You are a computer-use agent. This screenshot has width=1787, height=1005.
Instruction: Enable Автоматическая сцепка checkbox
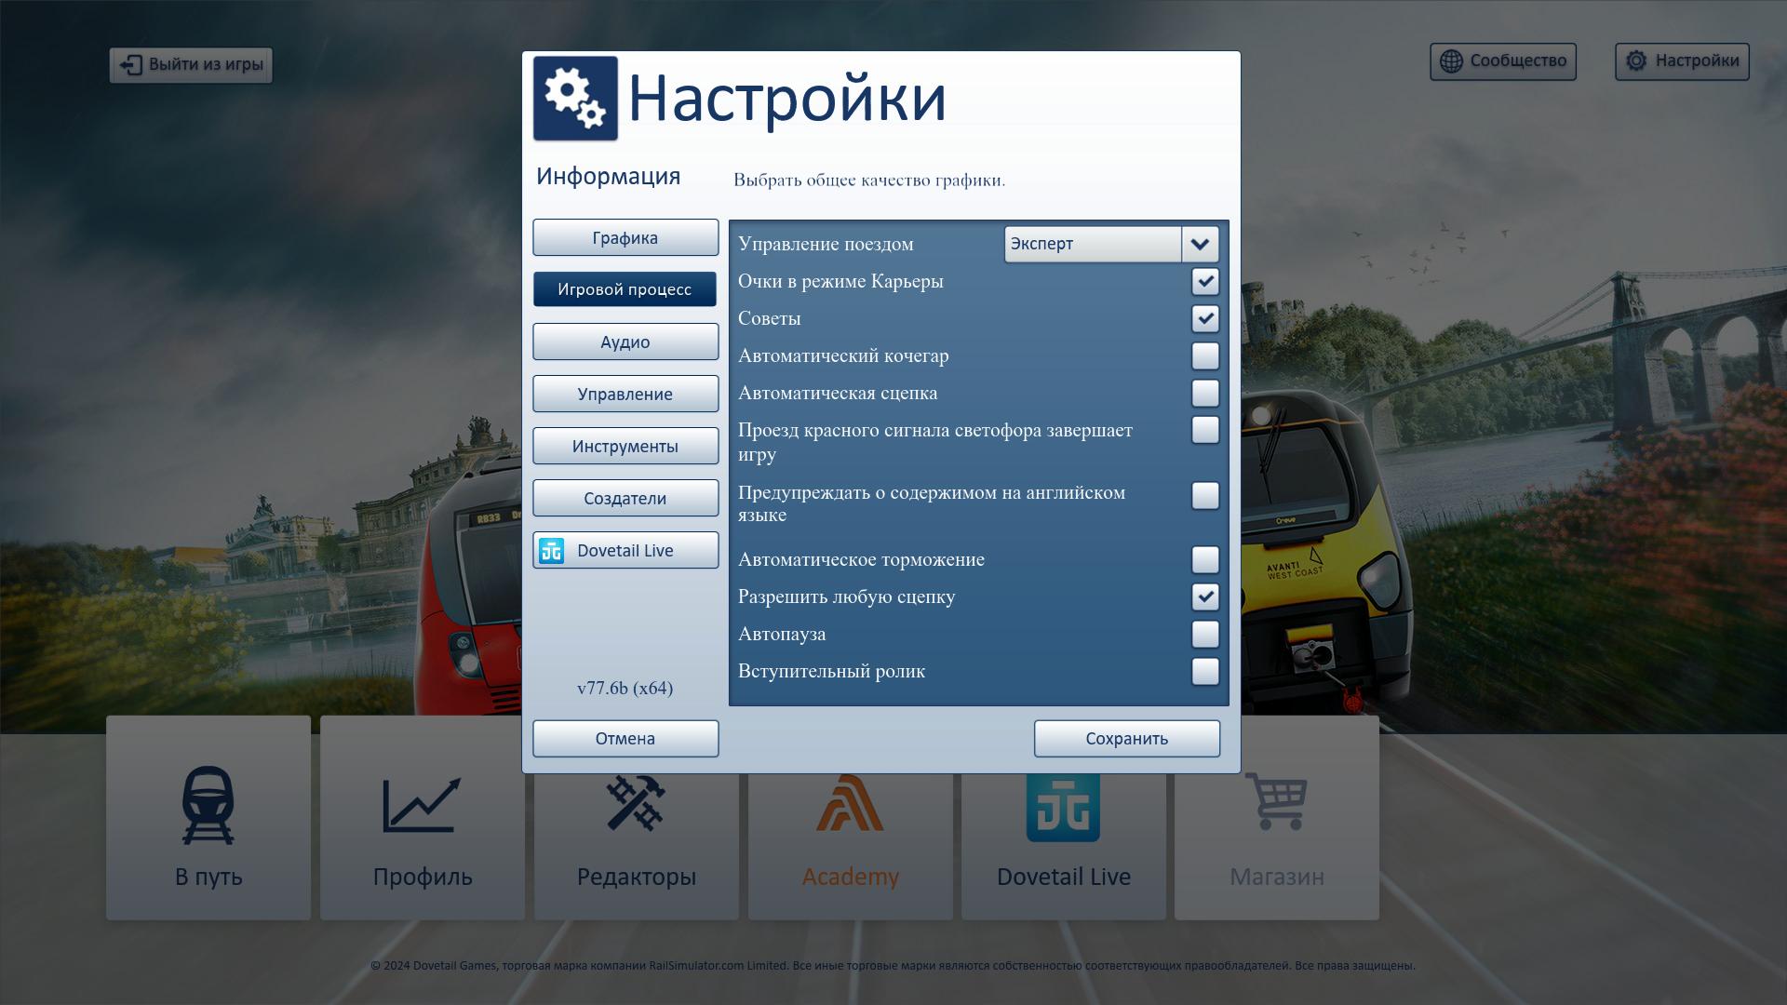click(x=1205, y=393)
